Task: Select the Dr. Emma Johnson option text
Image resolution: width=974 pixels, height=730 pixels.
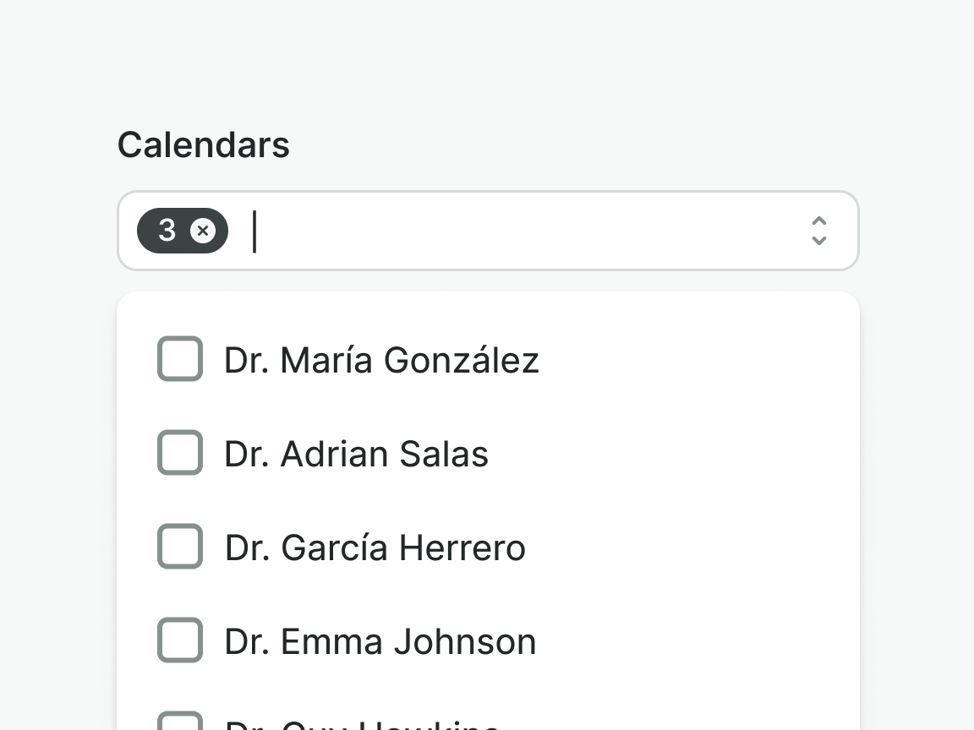Action: [380, 641]
